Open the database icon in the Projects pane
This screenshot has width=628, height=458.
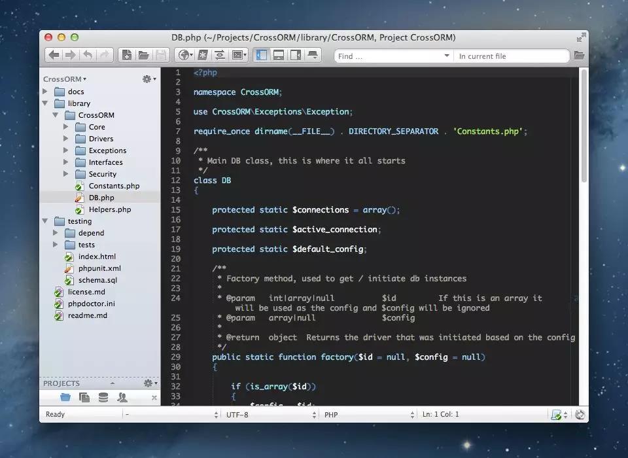[103, 397]
